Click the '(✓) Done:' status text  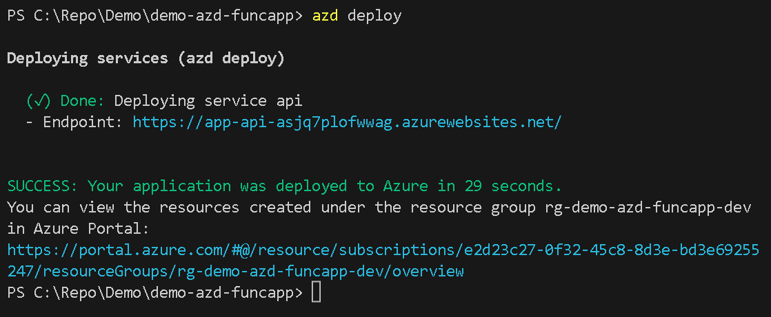click(66, 101)
